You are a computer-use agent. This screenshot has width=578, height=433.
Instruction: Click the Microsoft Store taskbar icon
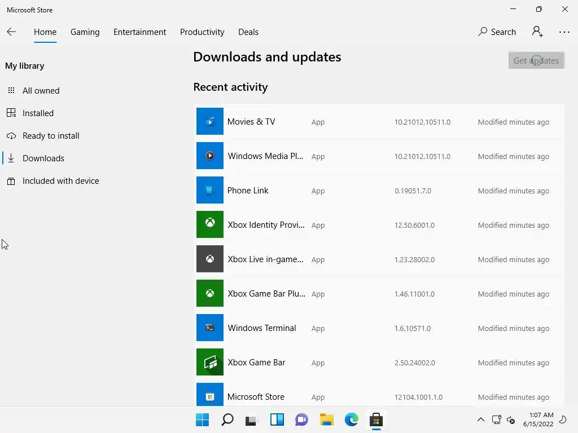376,419
